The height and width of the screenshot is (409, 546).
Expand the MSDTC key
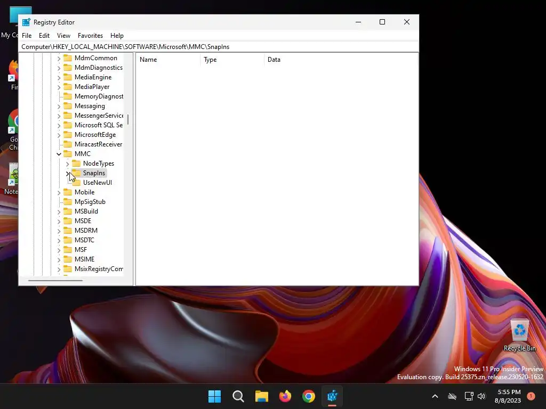click(59, 240)
